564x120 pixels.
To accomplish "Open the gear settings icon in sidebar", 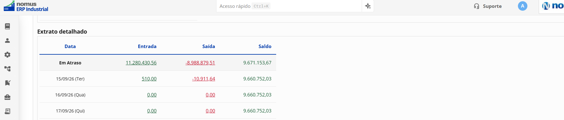I will coord(8,55).
